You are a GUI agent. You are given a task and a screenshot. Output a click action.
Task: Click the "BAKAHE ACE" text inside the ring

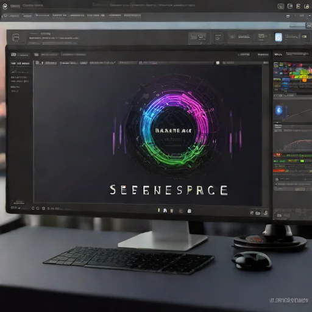[x=173, y=130]
